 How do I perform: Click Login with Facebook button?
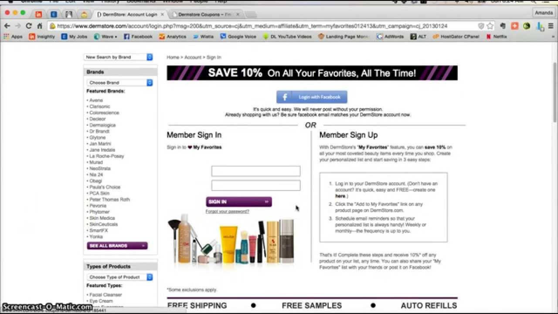(312, 97)
